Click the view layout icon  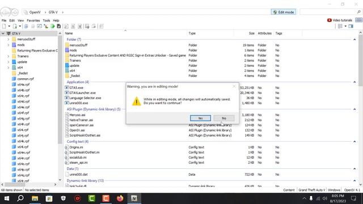coord(340,26)
